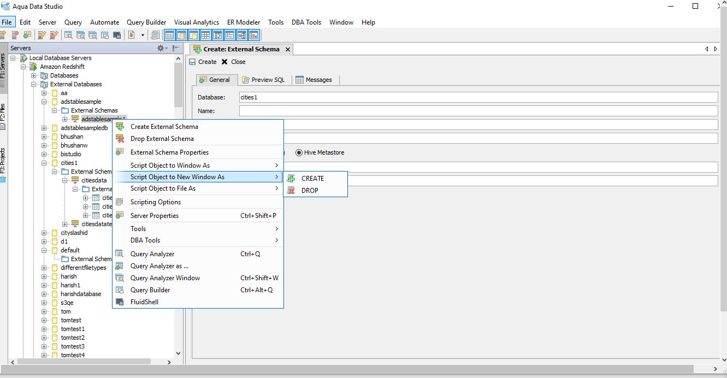Screen dimensions: 727x378
Task: Expand the adstablesampledb database node
Action: tap(44, 128)
